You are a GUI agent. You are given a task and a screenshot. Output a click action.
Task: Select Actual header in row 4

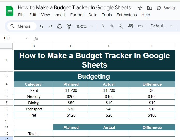click(109, 84)
